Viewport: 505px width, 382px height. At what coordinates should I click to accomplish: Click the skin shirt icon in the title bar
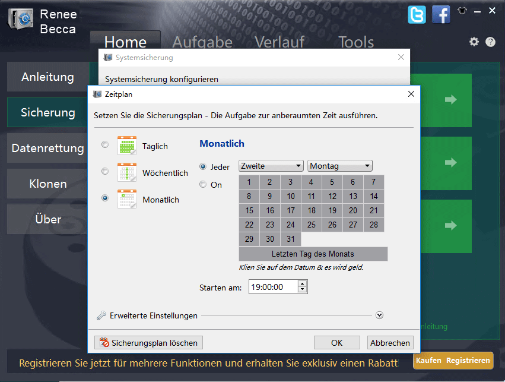pyautogui.click(x=462, y=11)
